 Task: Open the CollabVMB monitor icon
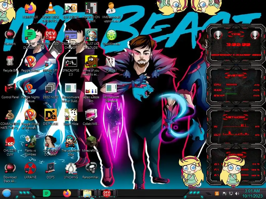[x=91, y=115]
